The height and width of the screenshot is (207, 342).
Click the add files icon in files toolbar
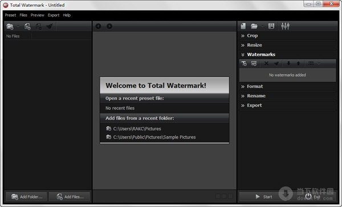click(27, 26)
